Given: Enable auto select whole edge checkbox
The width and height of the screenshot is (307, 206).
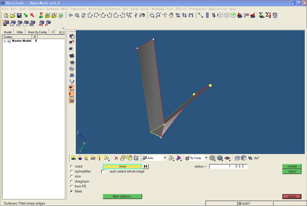Looking at the screenshot, I should click(x=103, y=172).
